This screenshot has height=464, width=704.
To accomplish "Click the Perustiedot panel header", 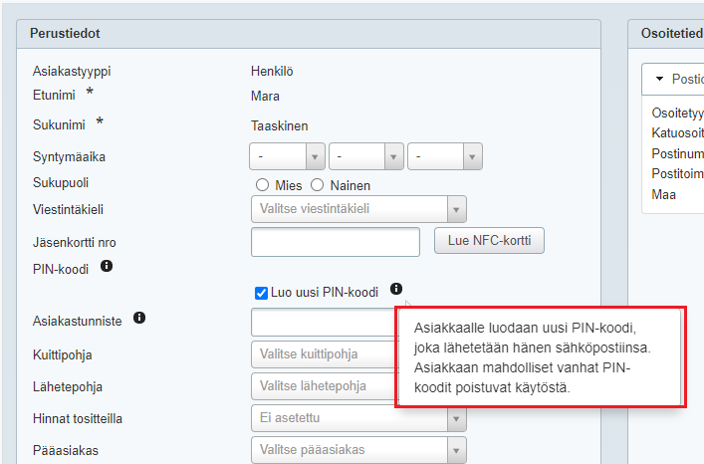I will (309, 34).
